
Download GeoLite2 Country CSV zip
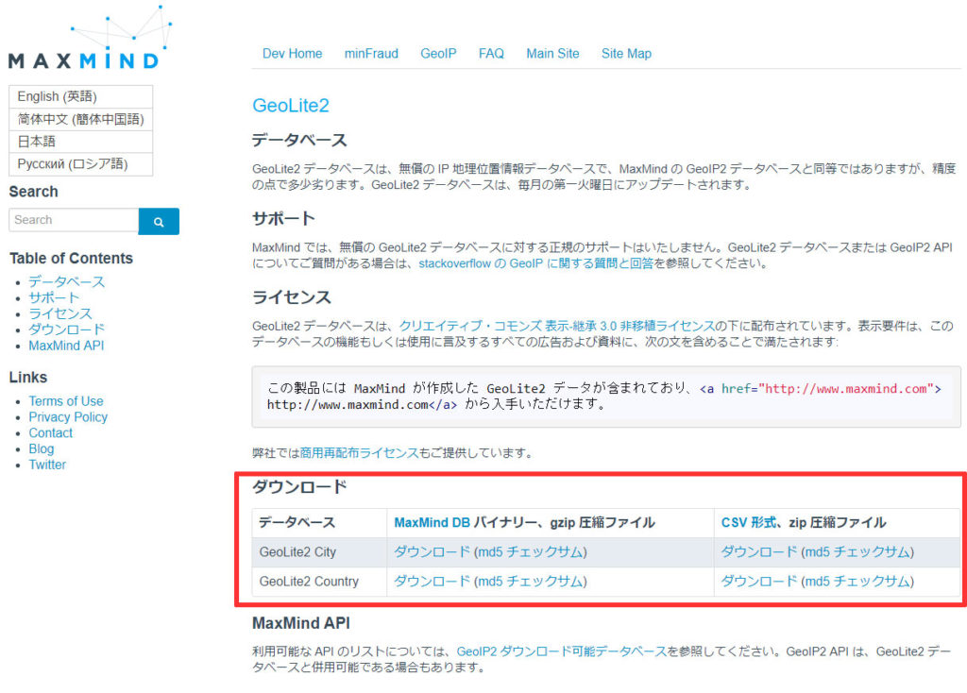click(759, 582)
